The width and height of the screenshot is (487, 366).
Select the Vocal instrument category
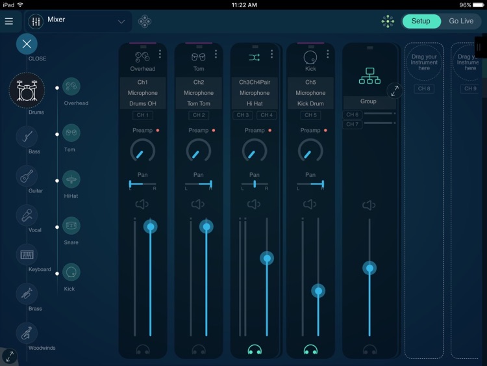(27, 215)
